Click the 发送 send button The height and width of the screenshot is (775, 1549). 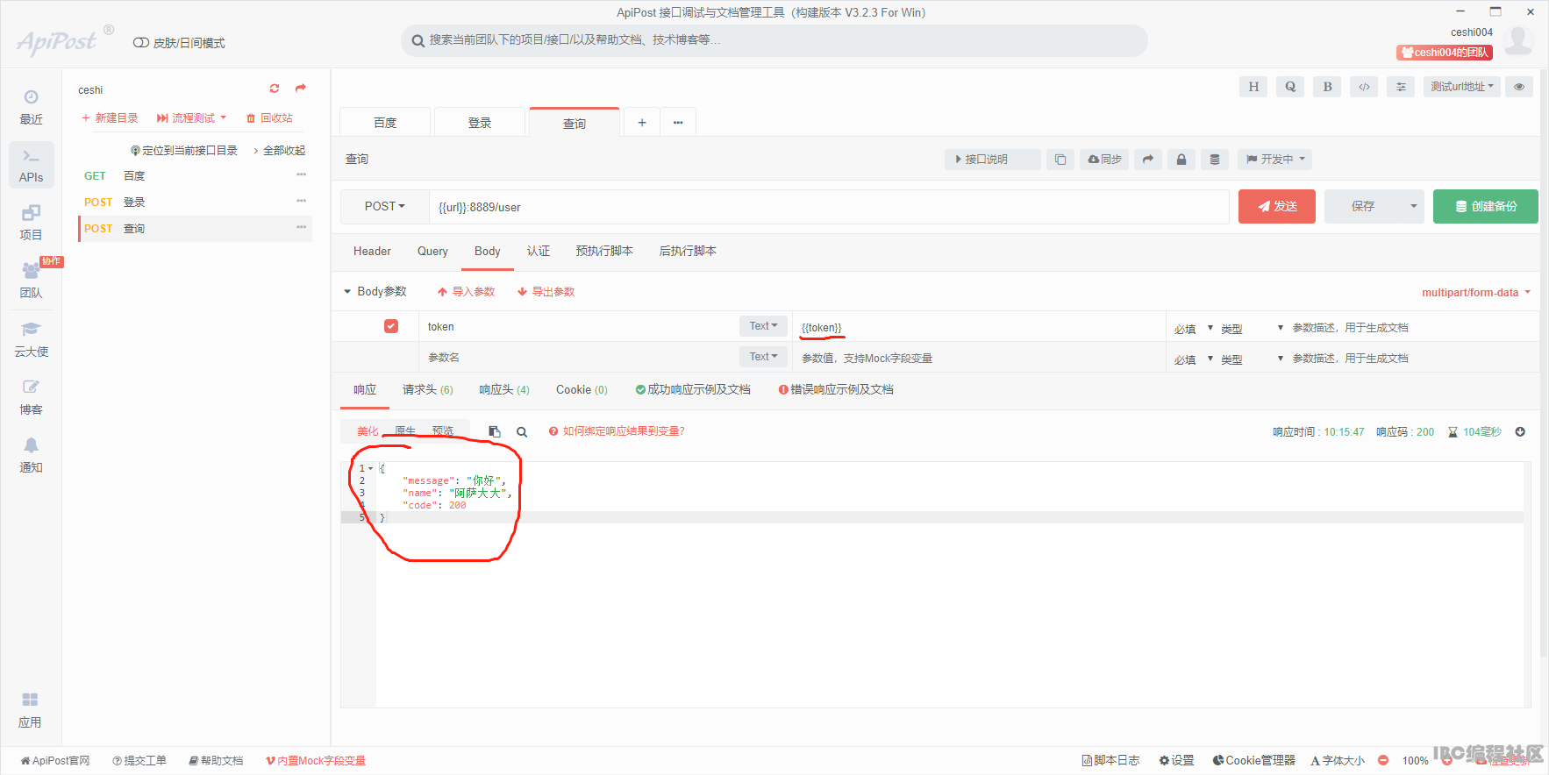click(1277, 207)
